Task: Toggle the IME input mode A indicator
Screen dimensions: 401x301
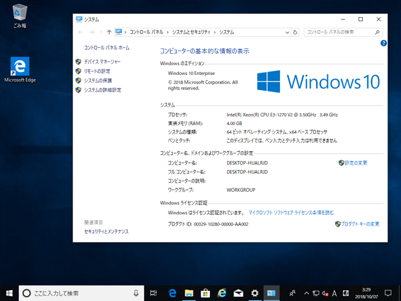Action: pos(334,293)
